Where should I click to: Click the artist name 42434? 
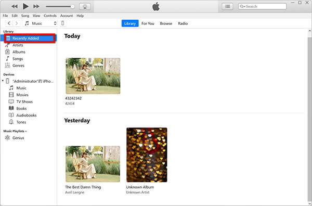70,104
